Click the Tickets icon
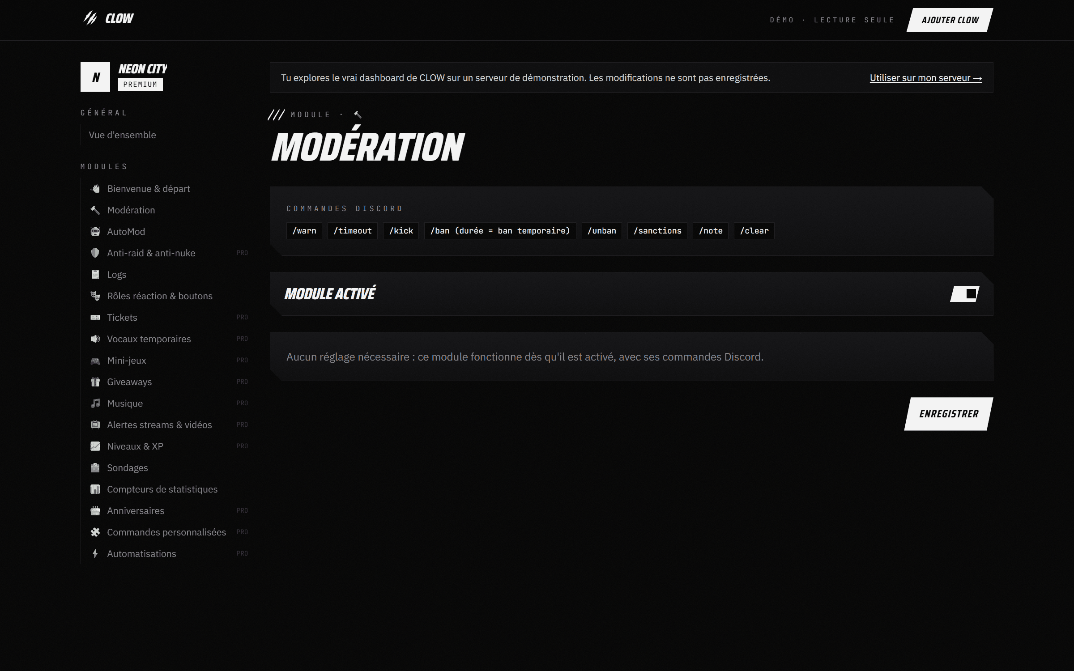This screenshot has width=1074, height=671. [x=95, y=318]
